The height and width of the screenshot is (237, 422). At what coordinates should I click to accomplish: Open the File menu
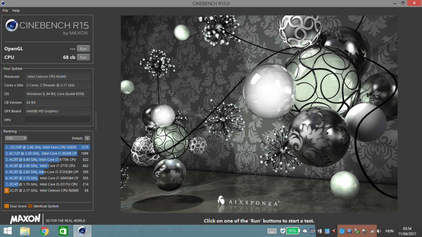[x=5, y=11]
